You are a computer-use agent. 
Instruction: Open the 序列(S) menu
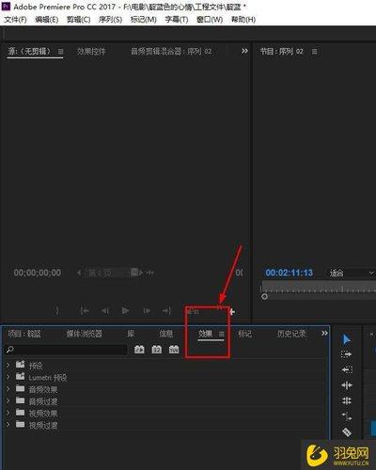click(110, 20)
